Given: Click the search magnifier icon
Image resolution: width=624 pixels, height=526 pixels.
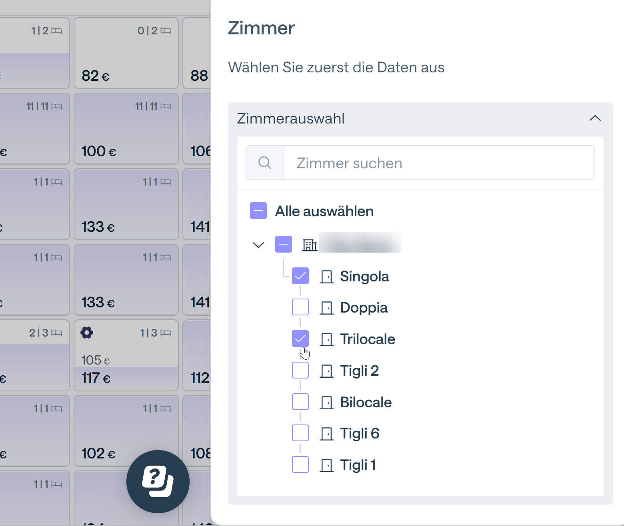Looking at the screenshot, I should (x=265, y=163).
